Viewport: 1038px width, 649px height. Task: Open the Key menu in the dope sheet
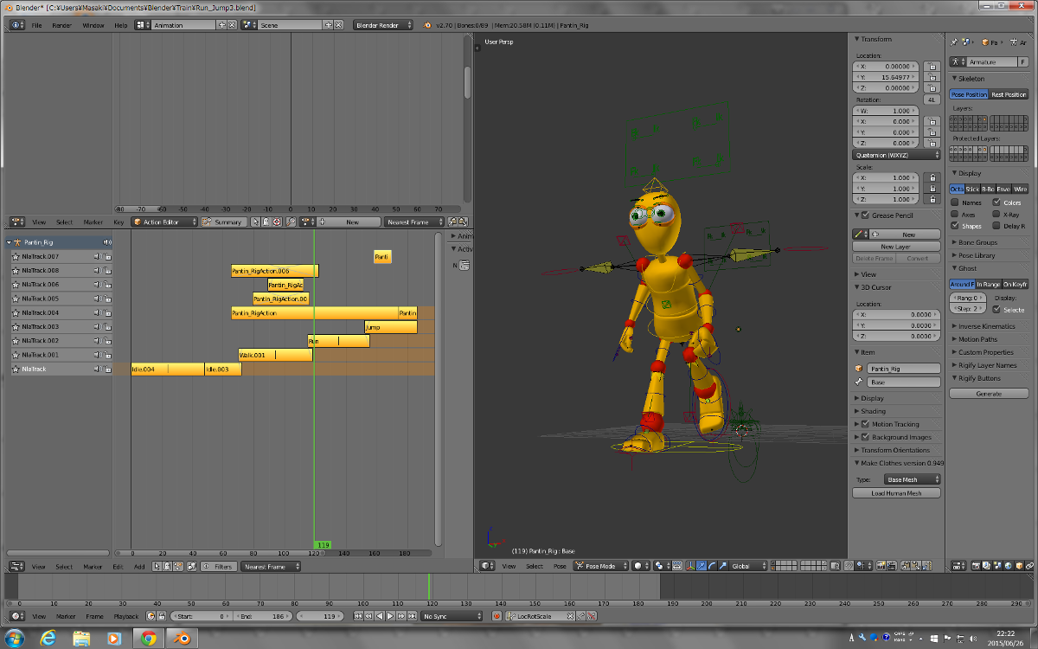click(x=119, y=222)
